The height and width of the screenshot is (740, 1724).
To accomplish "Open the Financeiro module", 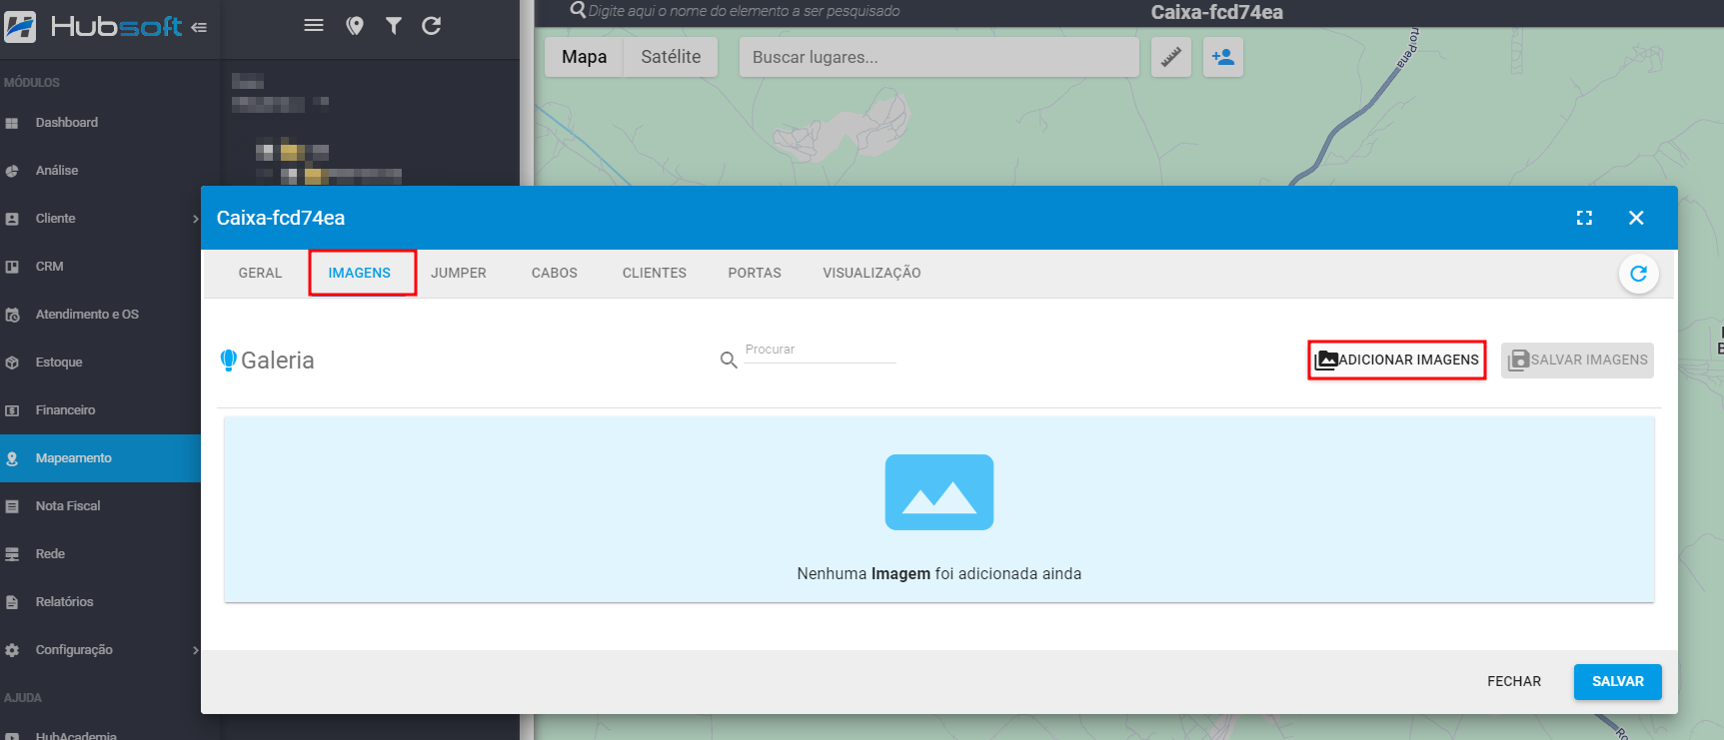I will tap(100, 410).
